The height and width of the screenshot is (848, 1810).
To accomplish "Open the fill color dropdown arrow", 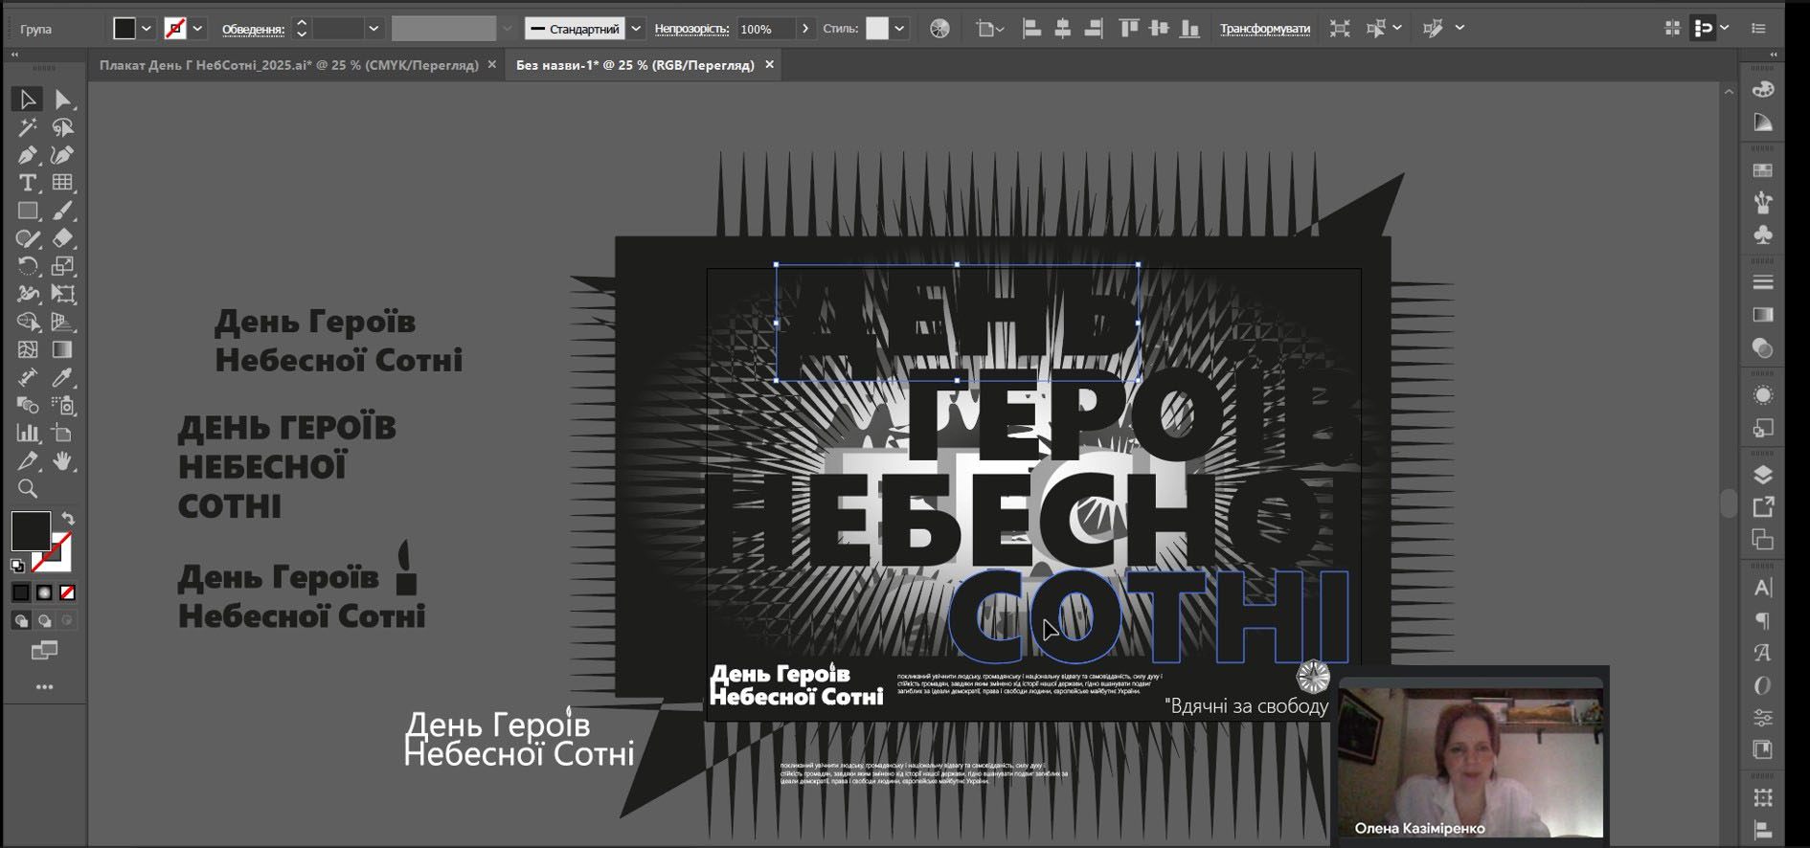I will (147, 29).
